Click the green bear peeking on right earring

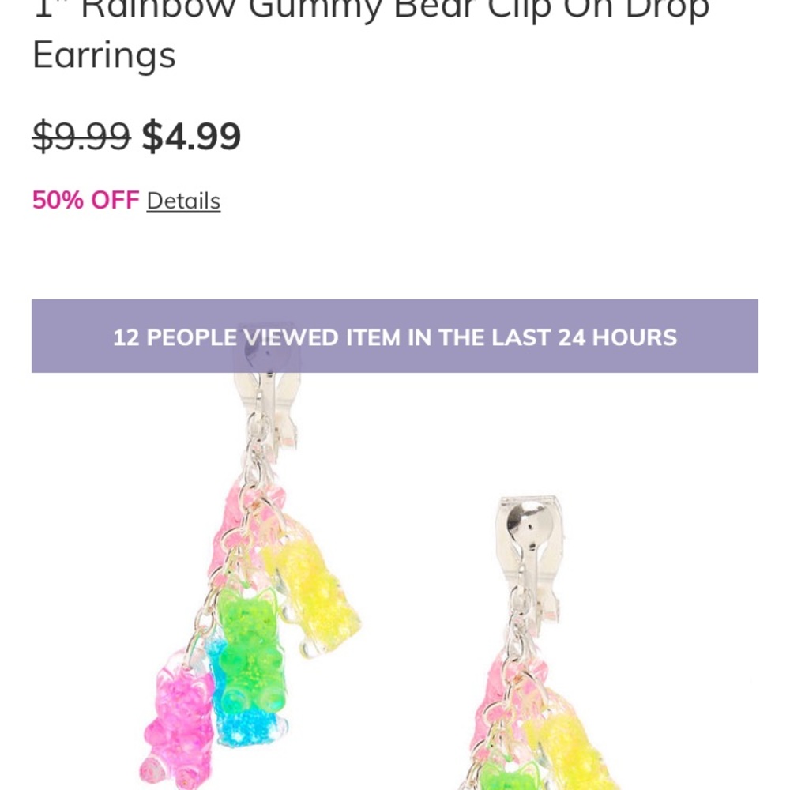tap(508, 775)
